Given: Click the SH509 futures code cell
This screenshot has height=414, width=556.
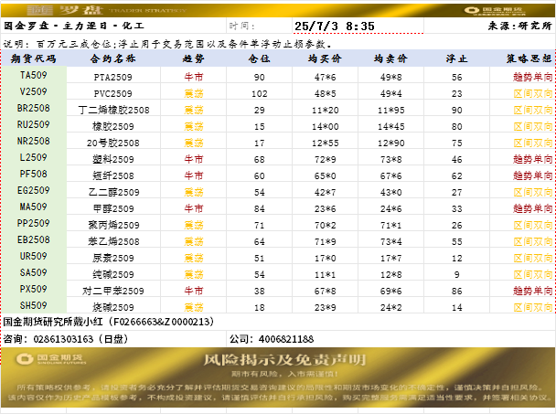Looking at the screenshot, I should click(34, 305).
